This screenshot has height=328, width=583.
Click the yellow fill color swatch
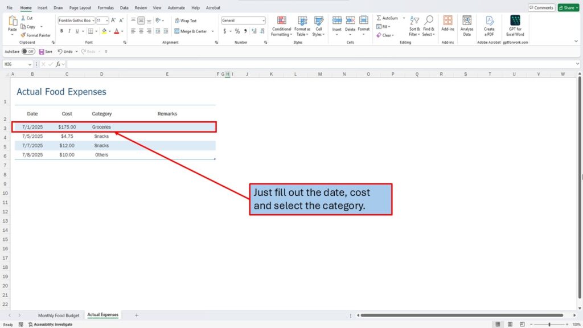[104, 31]
